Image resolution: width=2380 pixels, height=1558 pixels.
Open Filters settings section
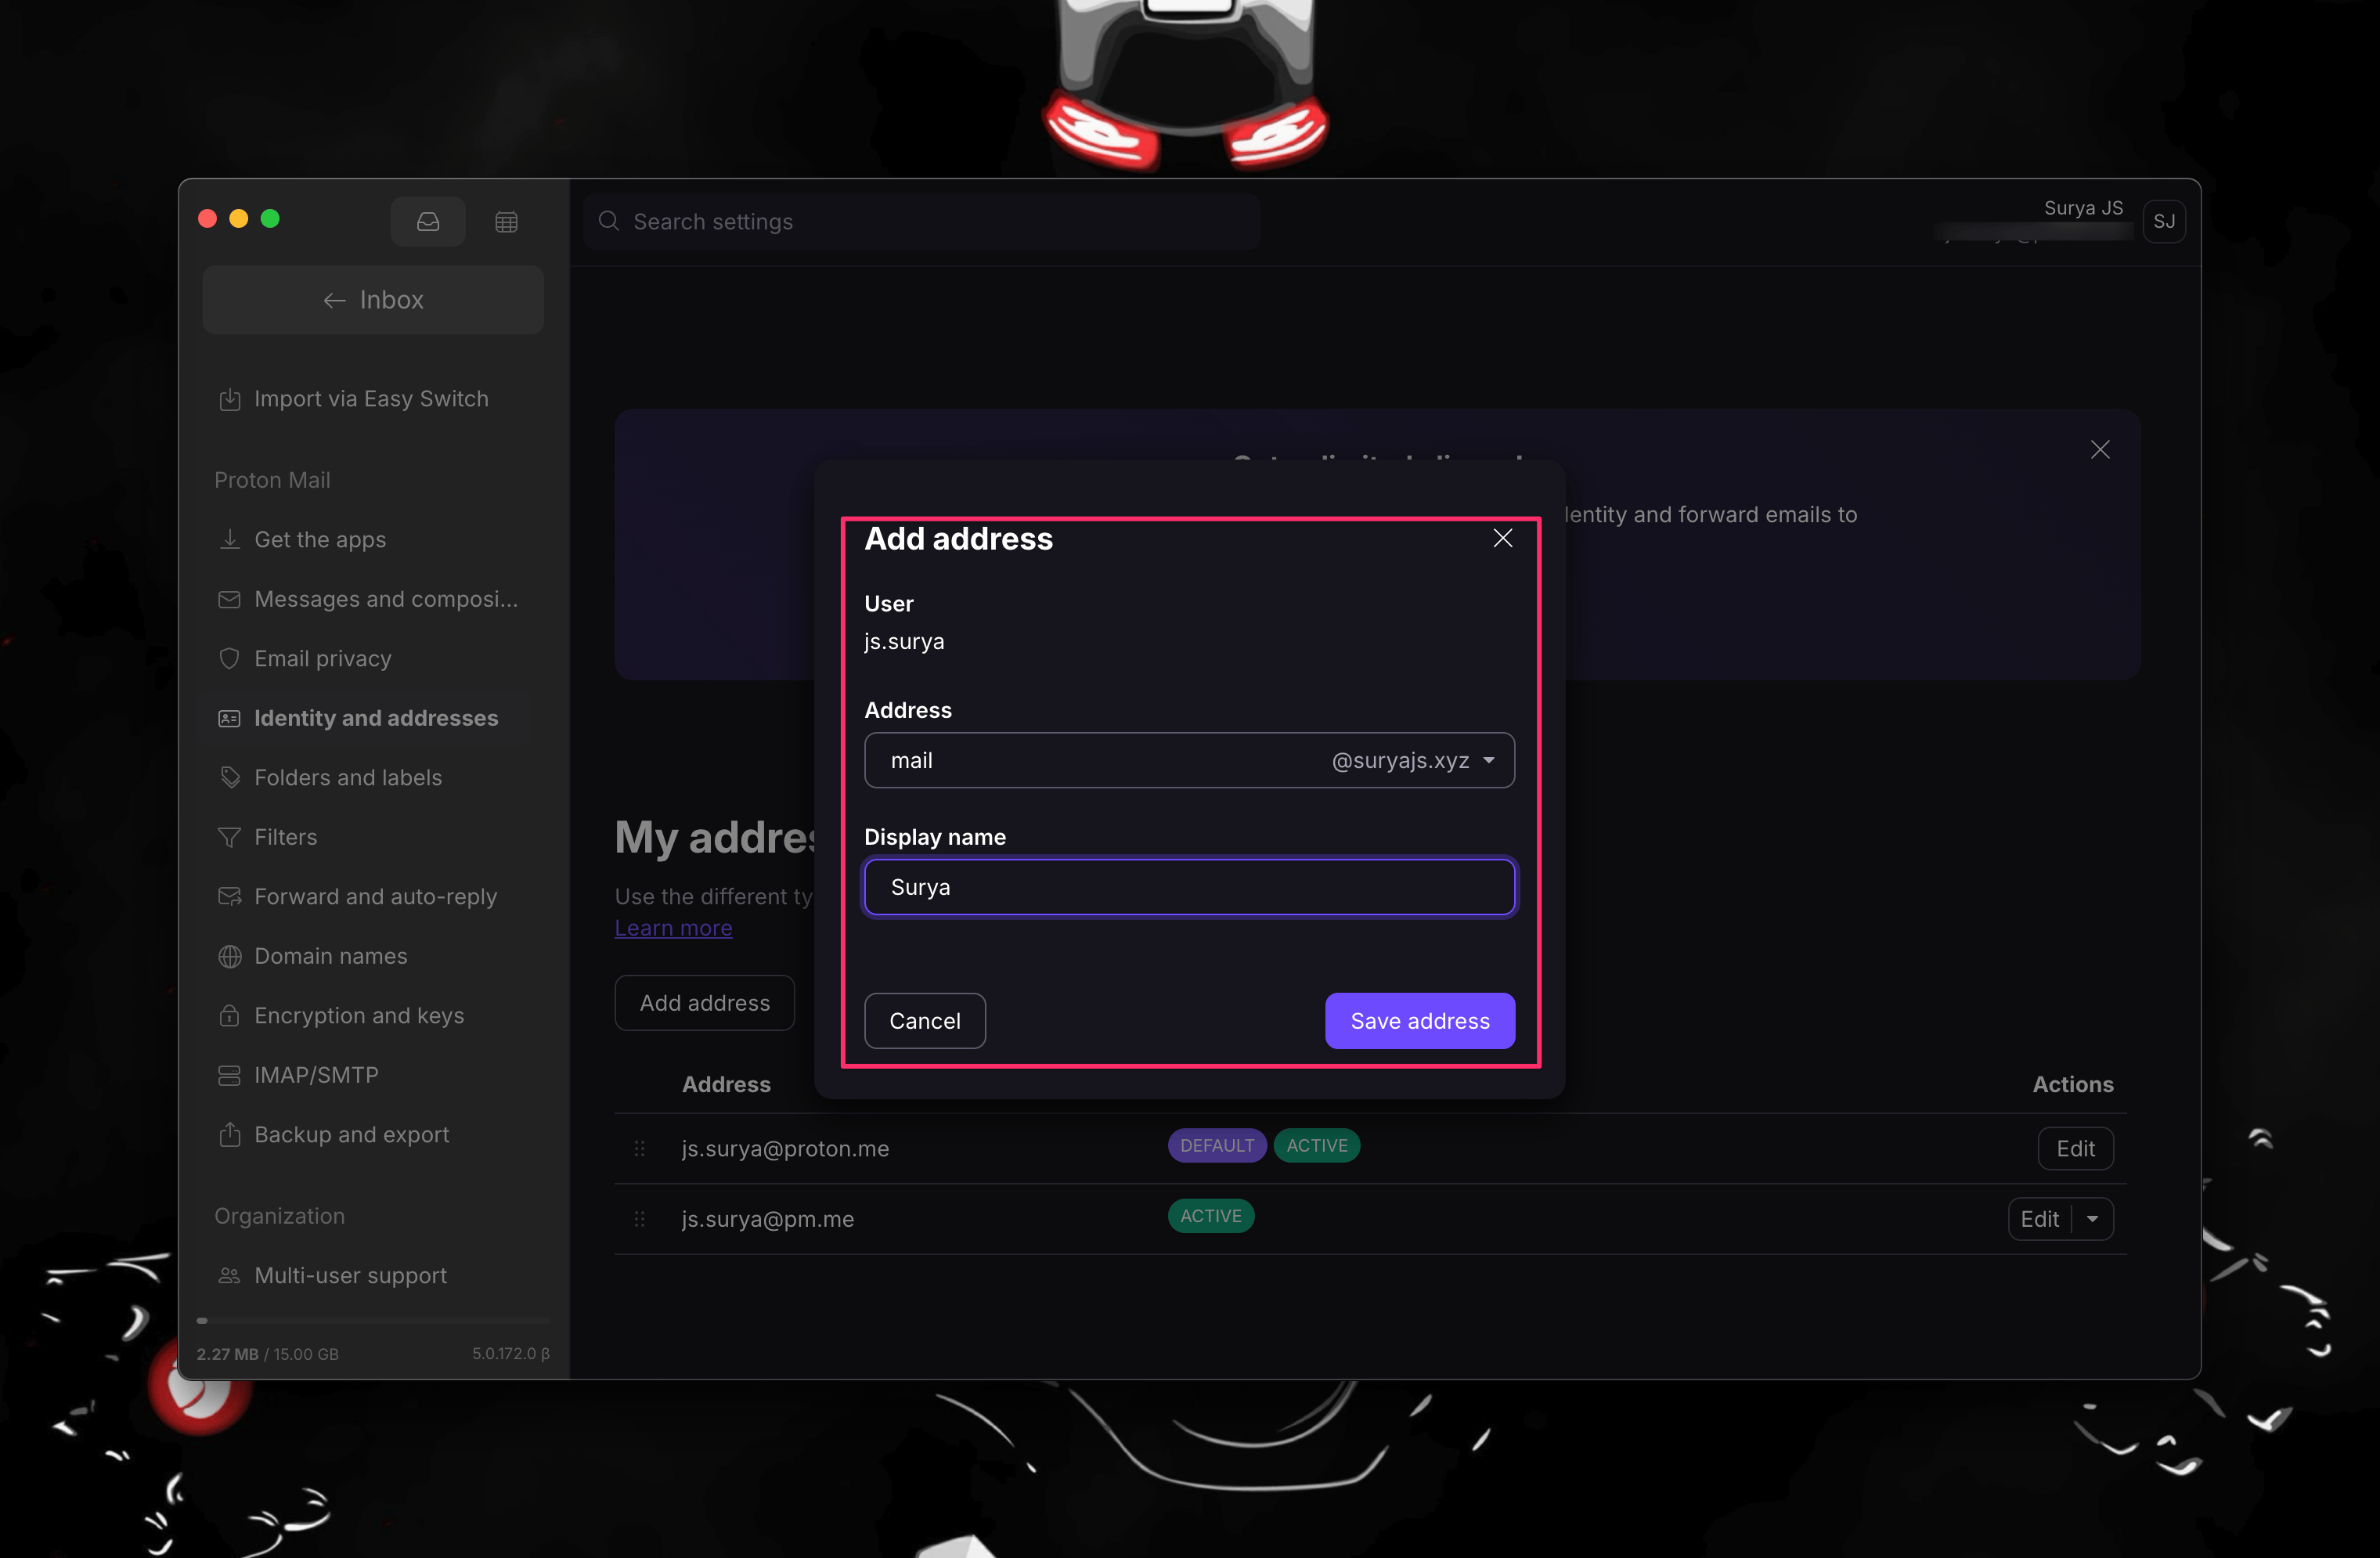[286, 837]
